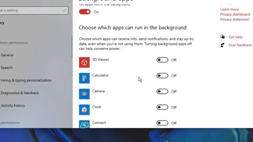Click the 3D Viewer label text
The height and width of the screenshot is (142, 253).
tap(100, 60)
